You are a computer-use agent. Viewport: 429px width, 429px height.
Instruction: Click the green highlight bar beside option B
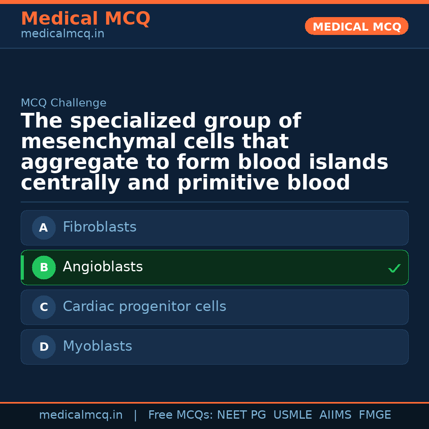coord(22,267)
